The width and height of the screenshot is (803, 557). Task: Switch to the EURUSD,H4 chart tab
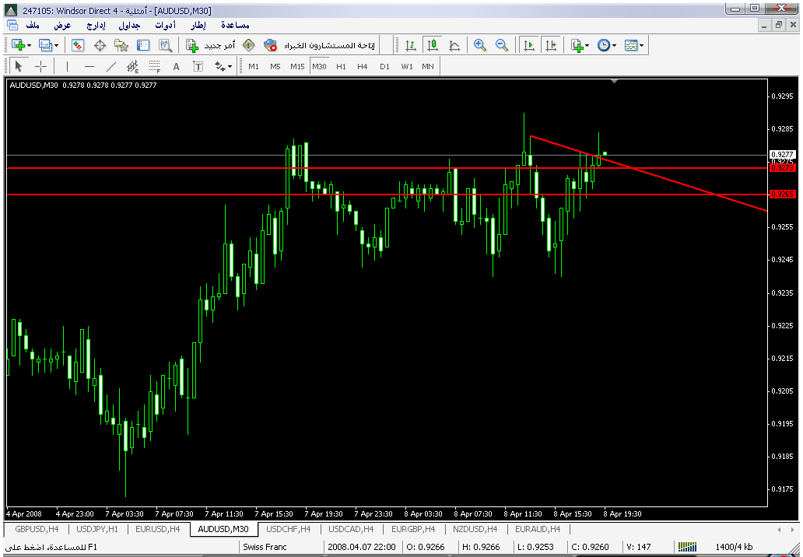(157, 529)
